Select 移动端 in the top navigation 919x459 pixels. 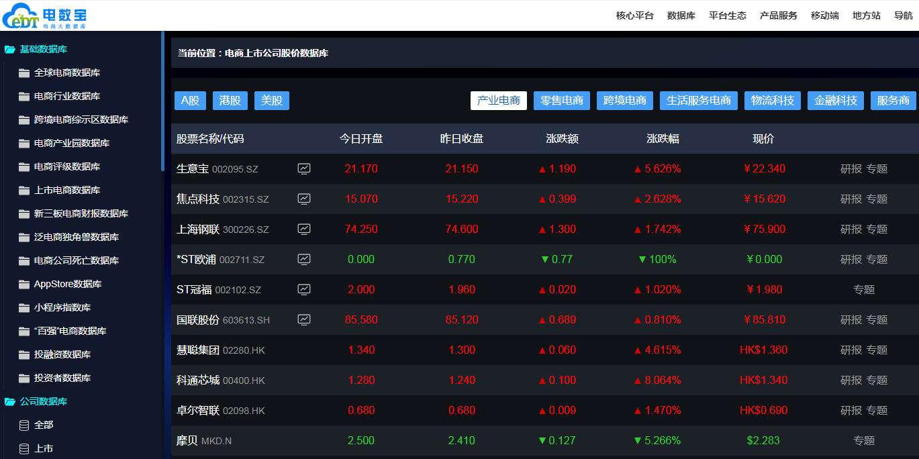point(825,15)
